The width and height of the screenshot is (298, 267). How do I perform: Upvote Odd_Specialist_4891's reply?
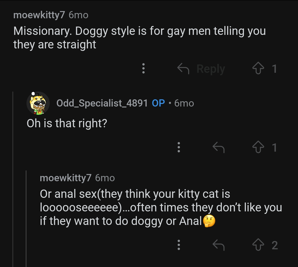point(258,147)
